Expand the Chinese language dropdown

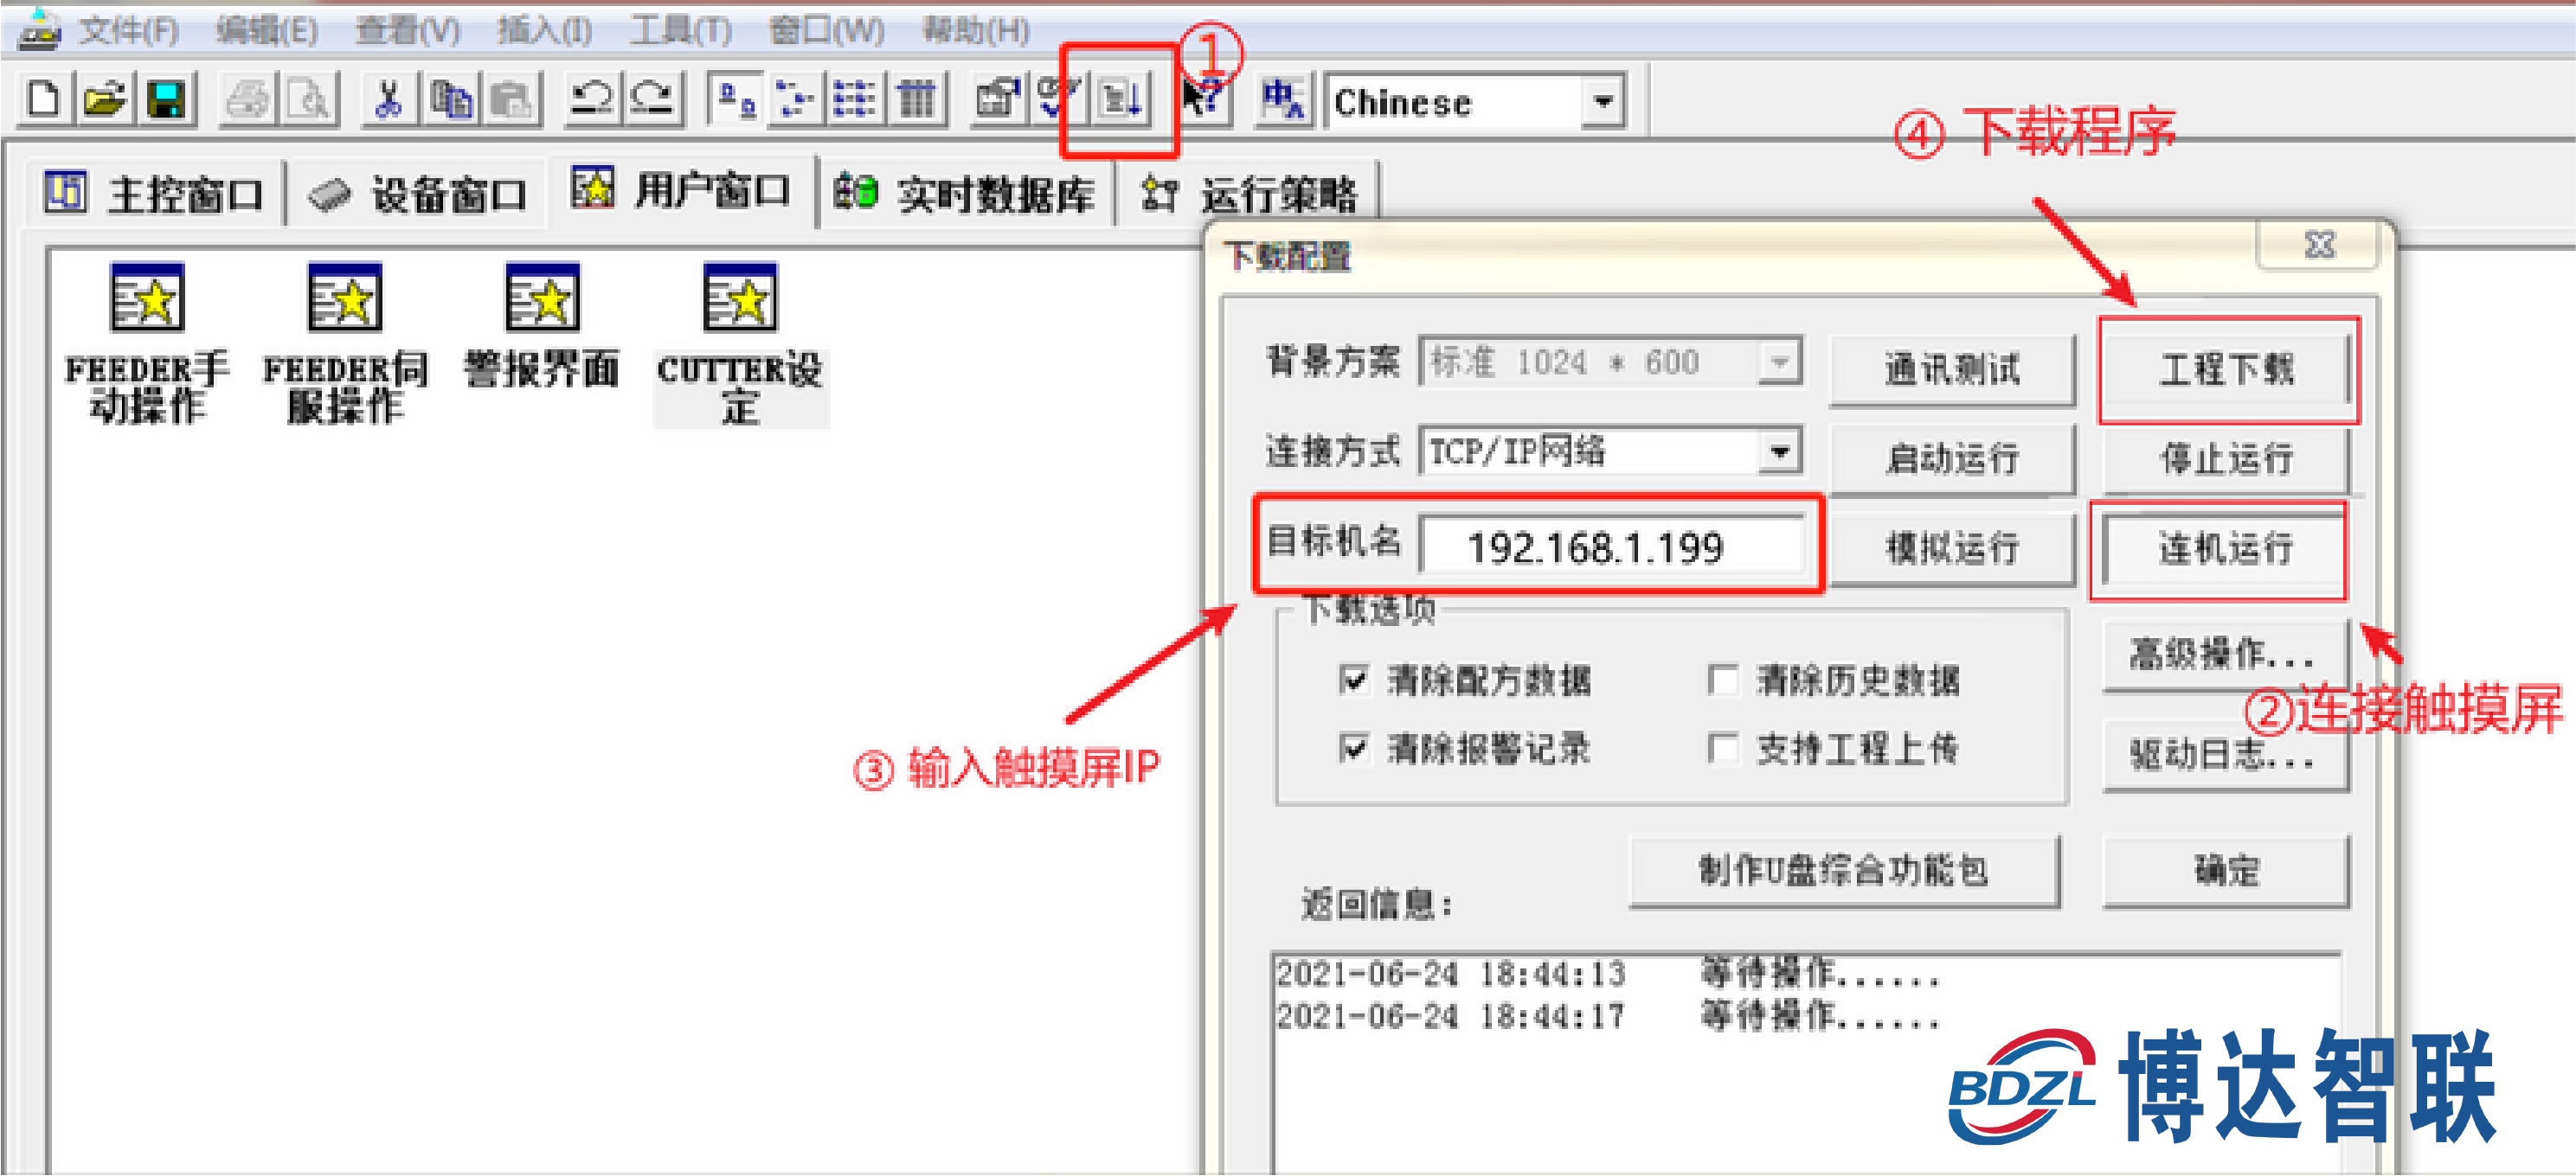click(x=1603, y=102)
